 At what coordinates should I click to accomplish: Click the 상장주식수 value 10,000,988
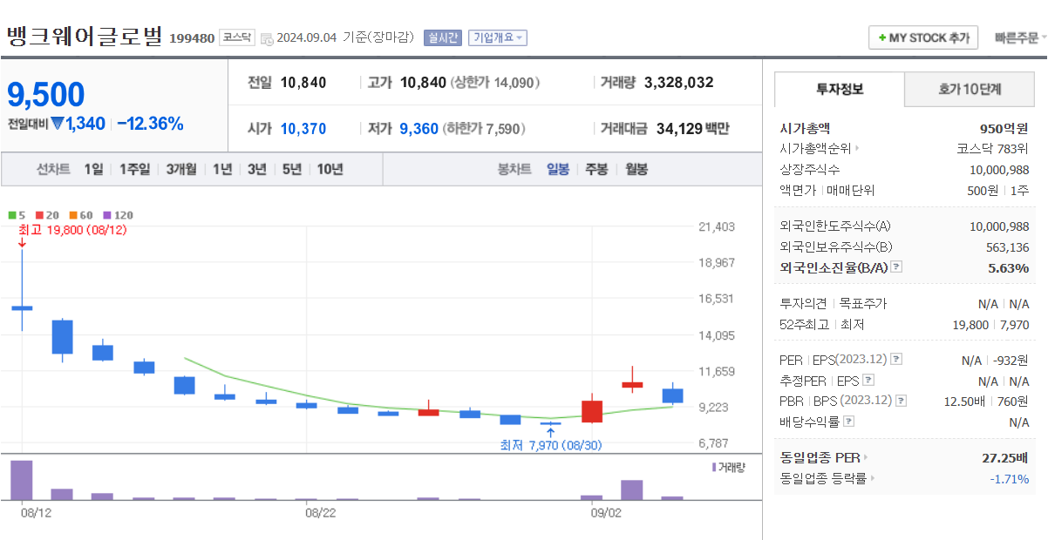(x=999, y=169)
